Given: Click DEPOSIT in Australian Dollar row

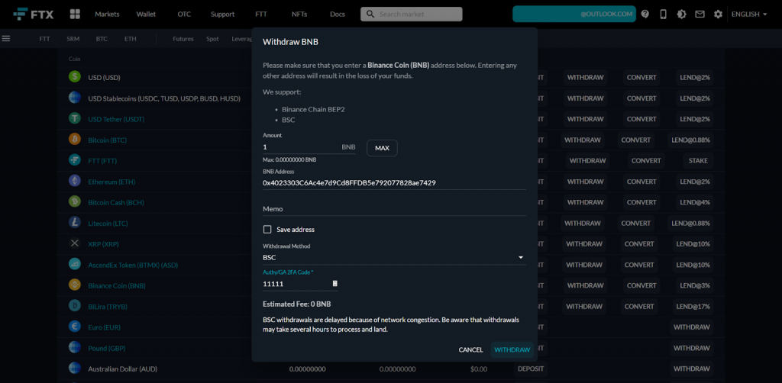Looking at the screenshot, I should click(530, 369).
